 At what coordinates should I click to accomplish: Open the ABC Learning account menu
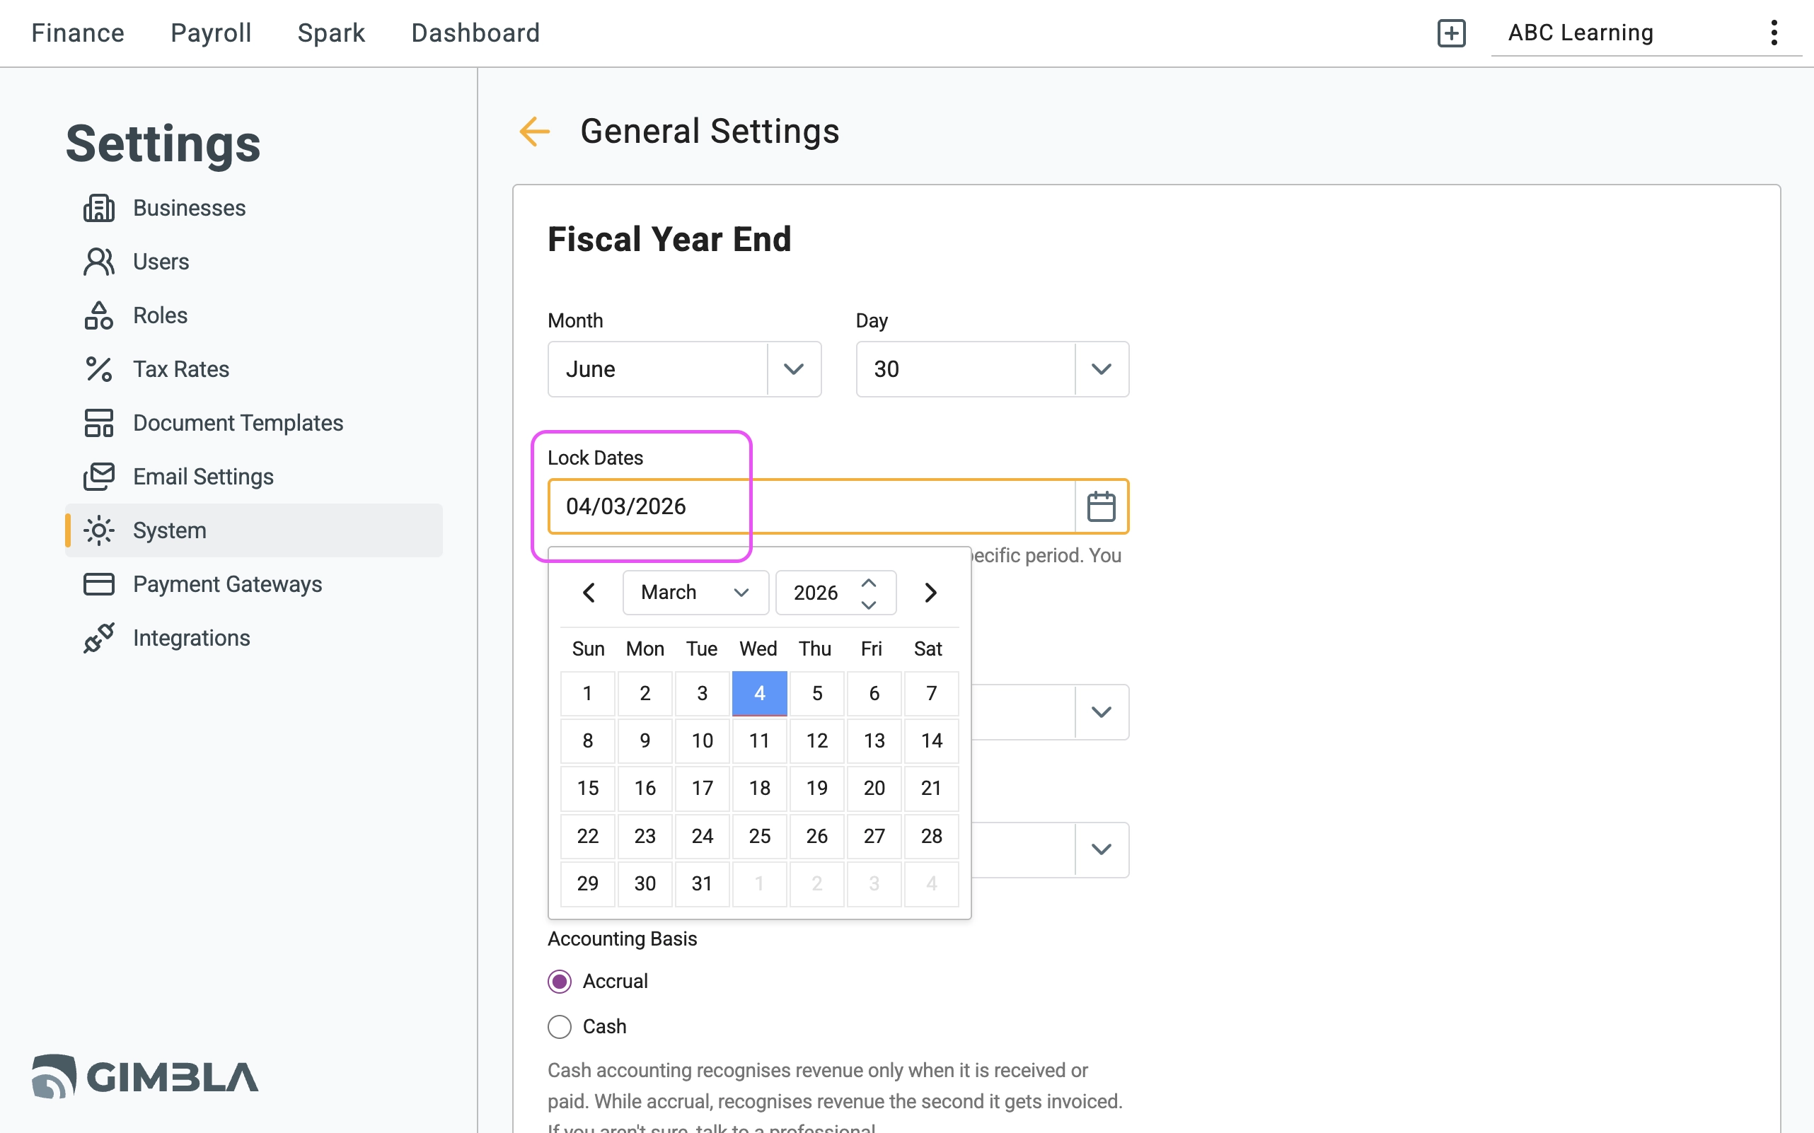pyautogui.click(x=1580, y=33)
